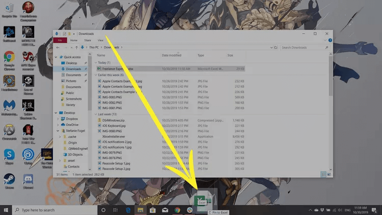Screen dimensions: 382x215
Task: Open the Steam desktop shortcut
Action: tap(9, 181)
